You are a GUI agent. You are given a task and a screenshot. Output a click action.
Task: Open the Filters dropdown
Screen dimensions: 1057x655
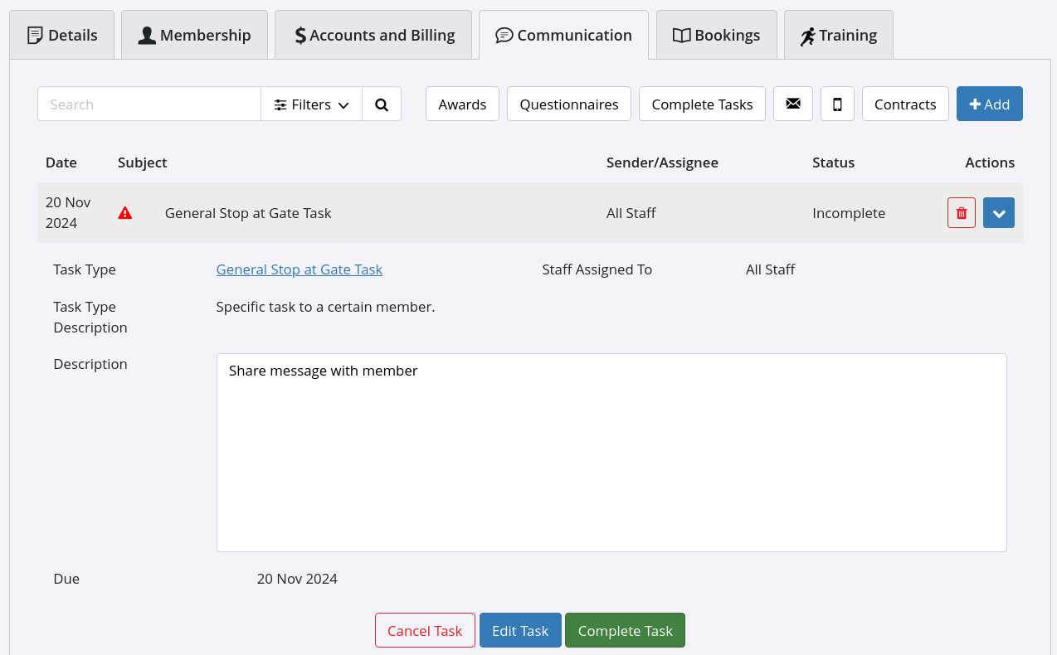311,104
